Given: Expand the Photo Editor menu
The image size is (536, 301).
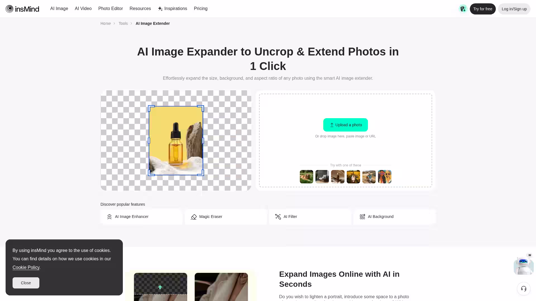Looking at the screenshot, I should (x=111, y=9).
